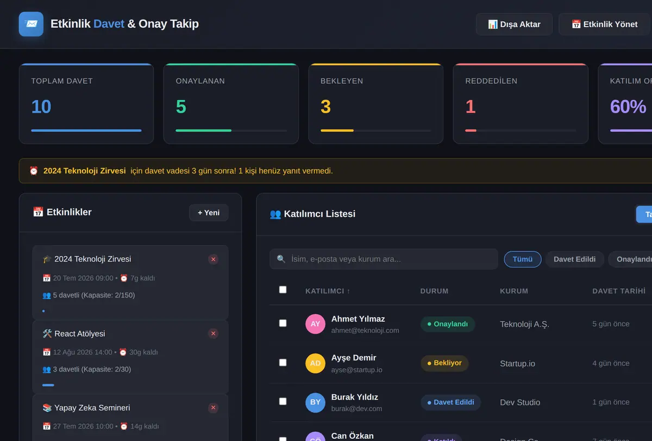Tick the checkbox next to Burak Yıldız
652x441 pixels.
pyautogui.click(x=283, y=401)
